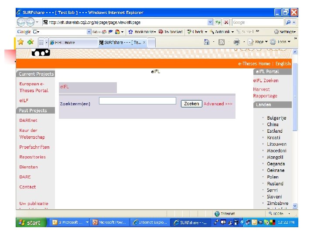
Task: Open the Keur der Wetenschap link
Action: point(32,134)
